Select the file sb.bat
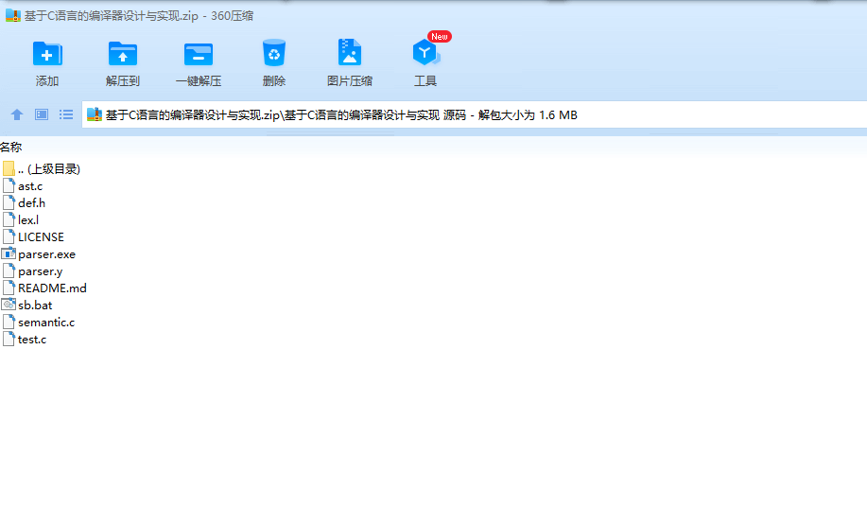867x524 pixels. pos(27,305)
